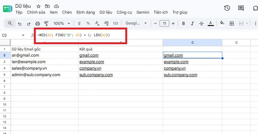Open the Công cụ menu
Image resolution: width=258 pixels, height=134 pixels.
click(x=124, y=12)
